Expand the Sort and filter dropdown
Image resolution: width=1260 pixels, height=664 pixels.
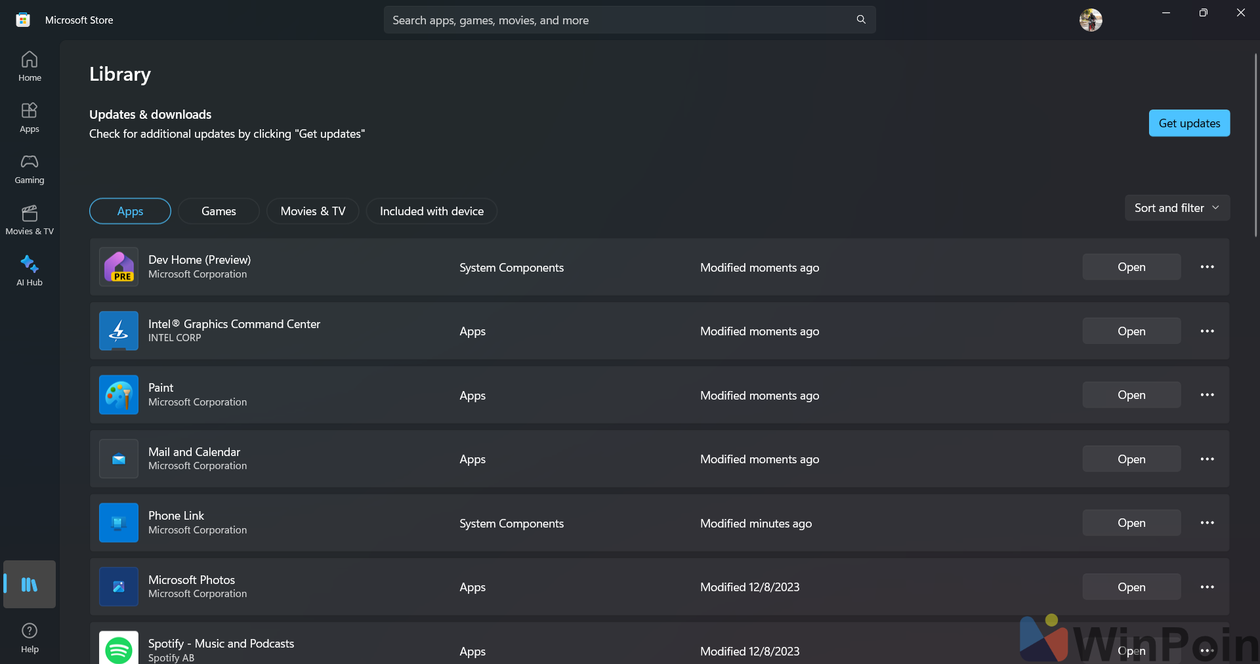click(x=1177, y=208)
